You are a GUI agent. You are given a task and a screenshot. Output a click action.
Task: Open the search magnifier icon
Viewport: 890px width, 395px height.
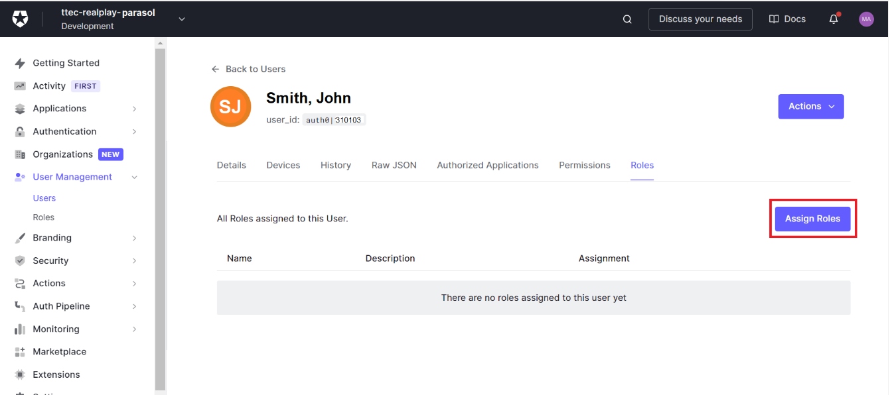click(x=627, y=19)
